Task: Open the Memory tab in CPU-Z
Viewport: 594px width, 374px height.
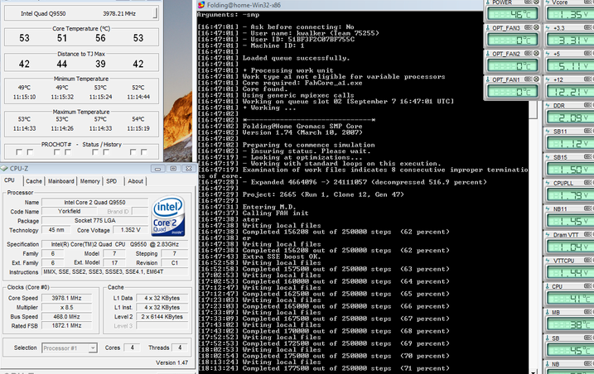Action: tap(89, 181)
